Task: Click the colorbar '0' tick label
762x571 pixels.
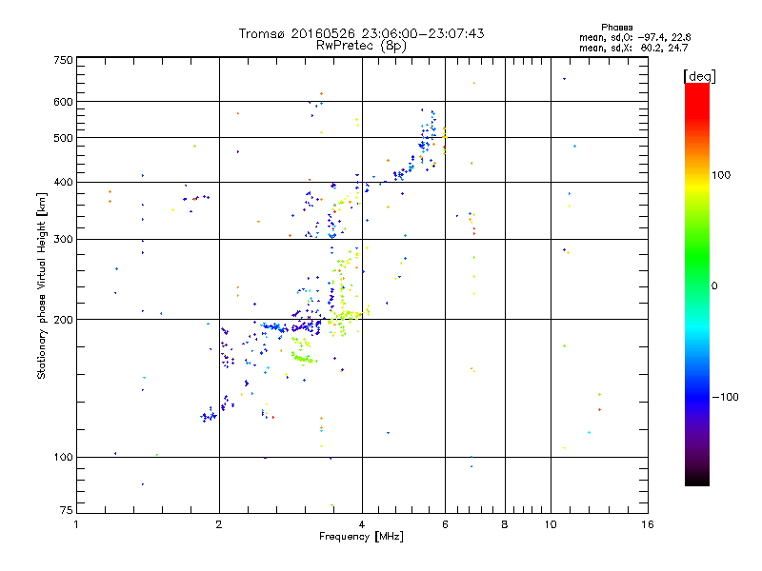Action: point(714,285)
